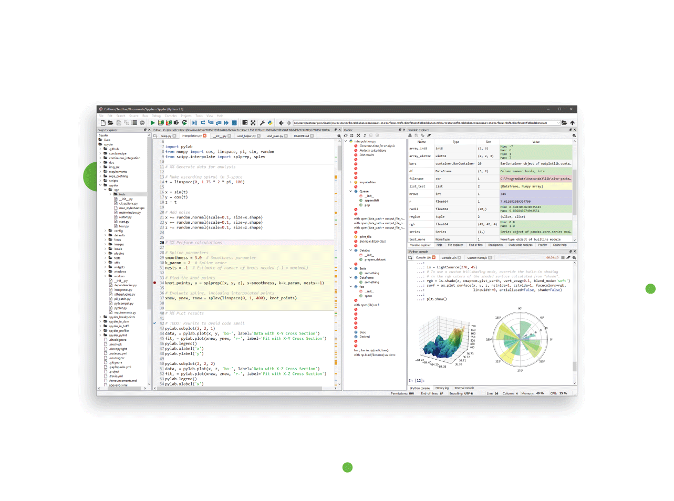Select the mainwindow.py file

[130, 213]
